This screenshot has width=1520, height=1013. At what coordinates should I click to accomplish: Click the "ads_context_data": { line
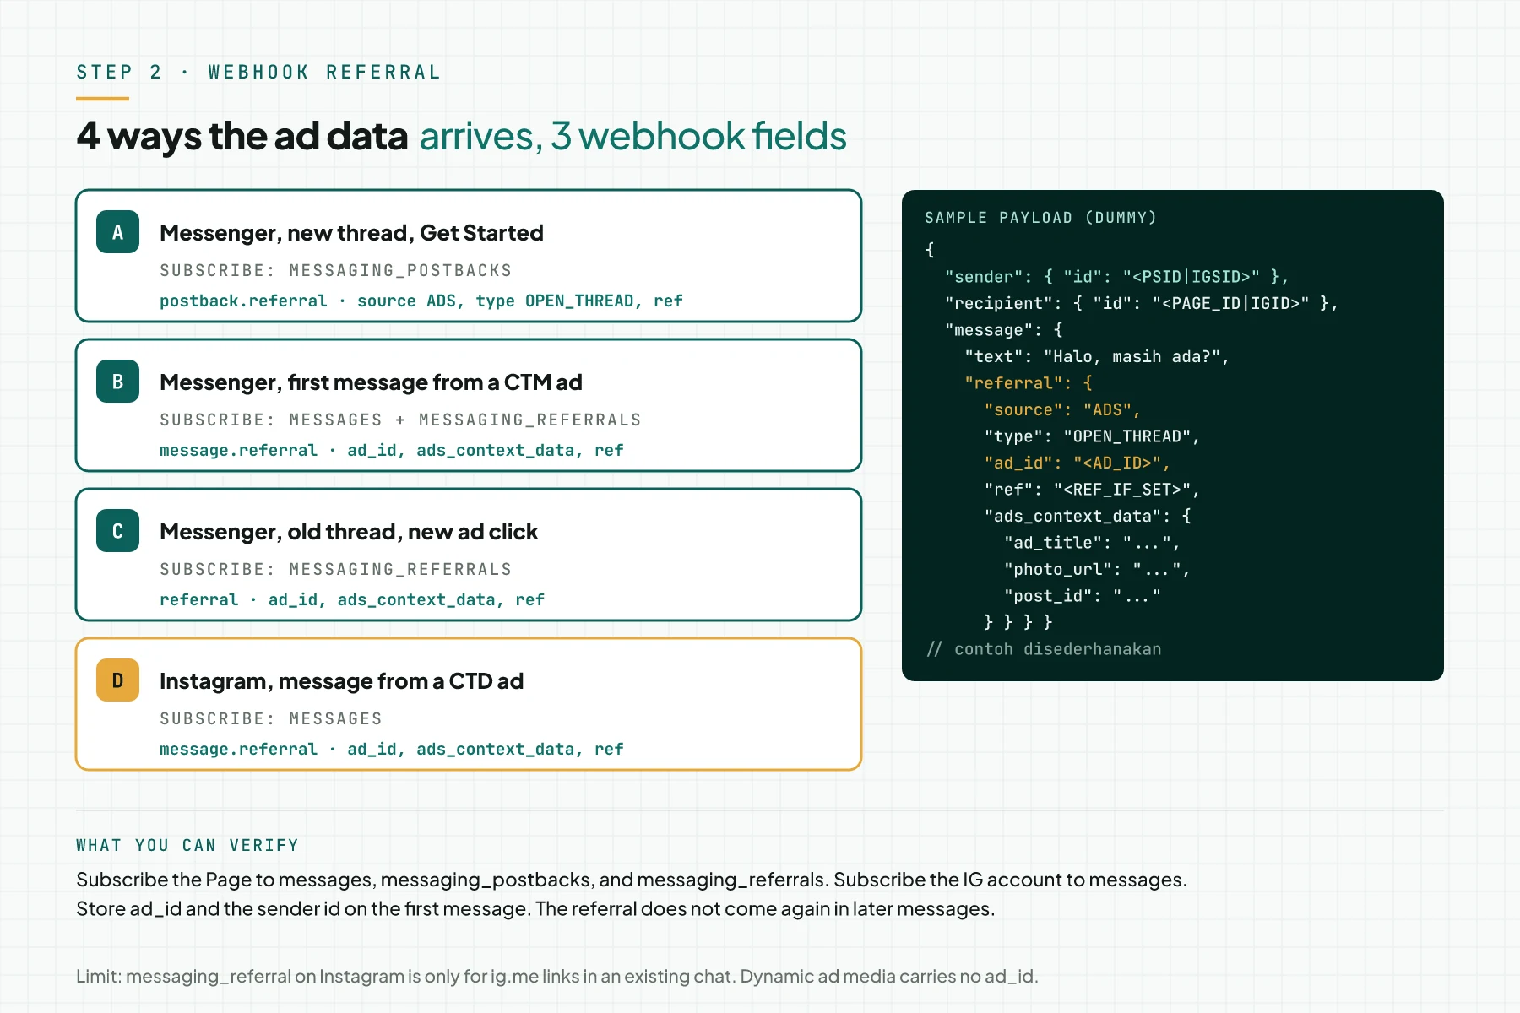[x=1088, y=517]
